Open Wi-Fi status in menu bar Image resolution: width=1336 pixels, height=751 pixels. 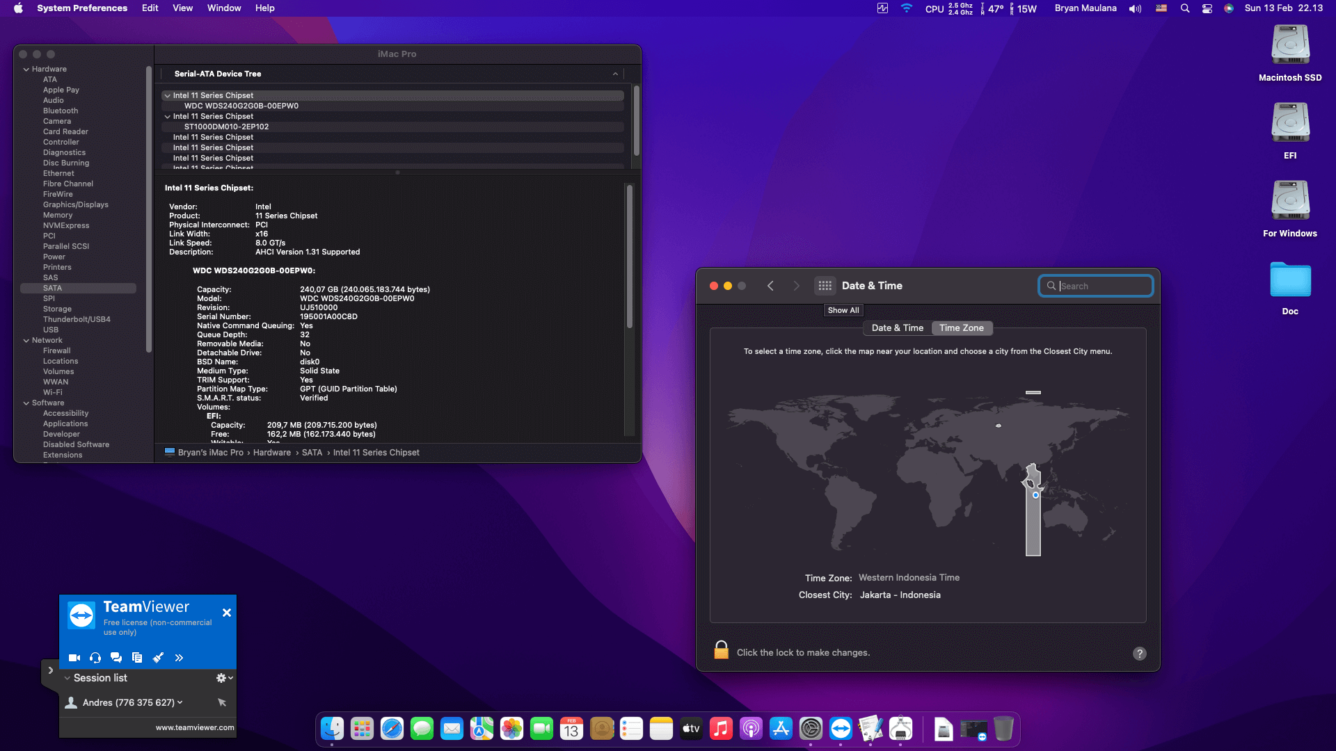pos(906,8)
